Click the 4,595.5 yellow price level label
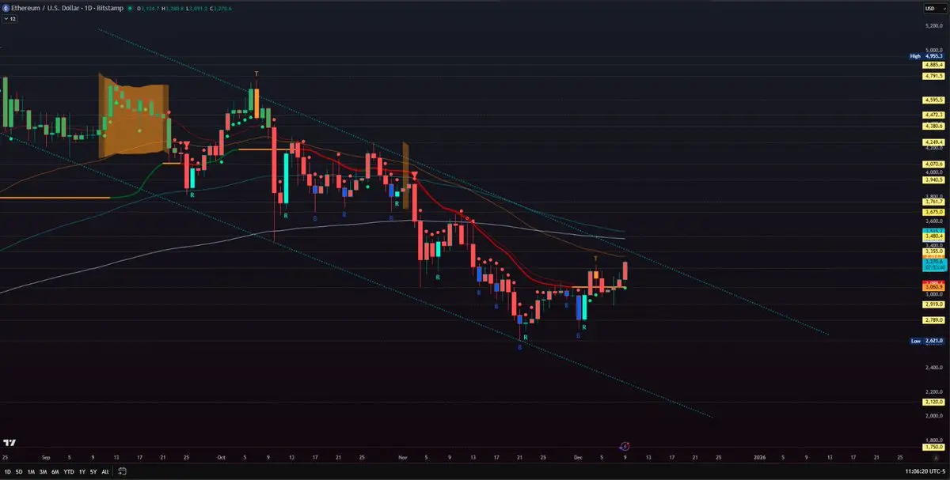This screenshot has height=480, width=950. 932,100
